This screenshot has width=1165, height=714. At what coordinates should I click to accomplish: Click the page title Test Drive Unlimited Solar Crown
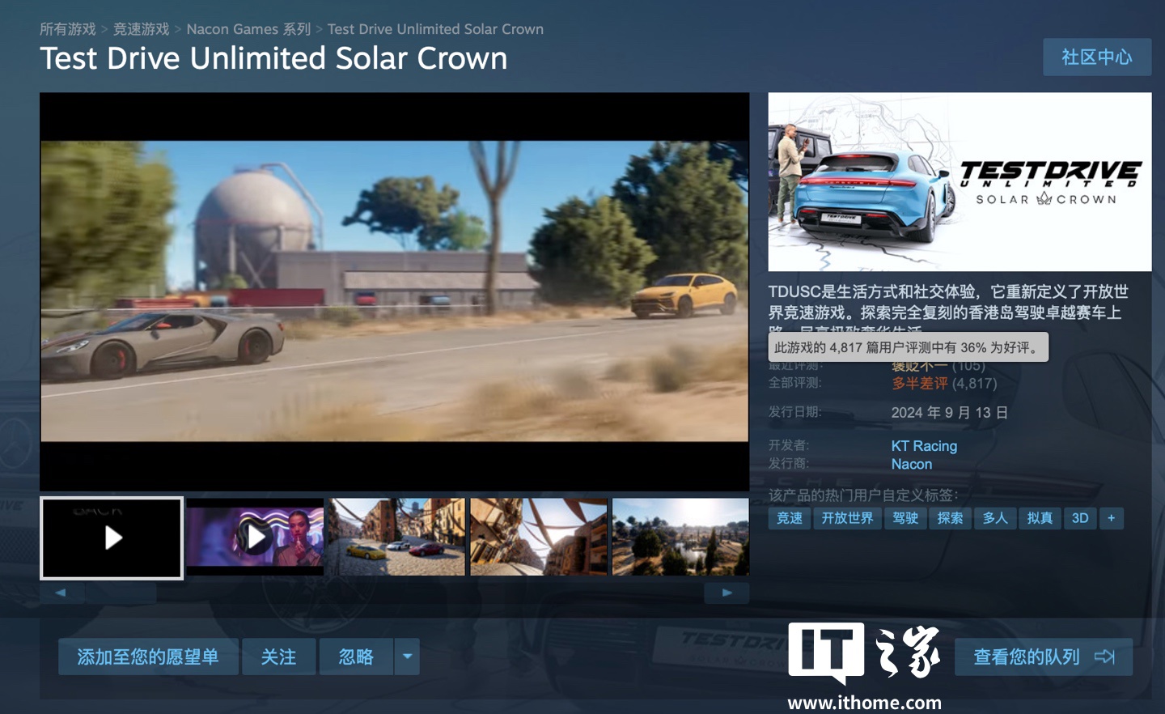tap(273, 58)
